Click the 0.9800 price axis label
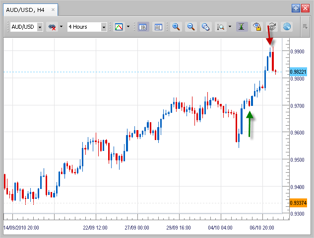Screen dimensions: 314x238 [297, 79]
